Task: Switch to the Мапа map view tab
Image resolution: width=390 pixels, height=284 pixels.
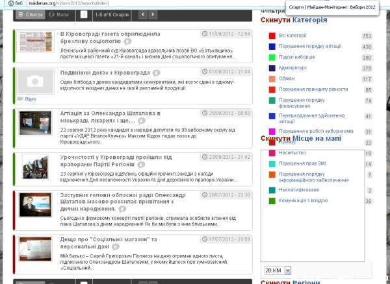Action: pos(58,15)
